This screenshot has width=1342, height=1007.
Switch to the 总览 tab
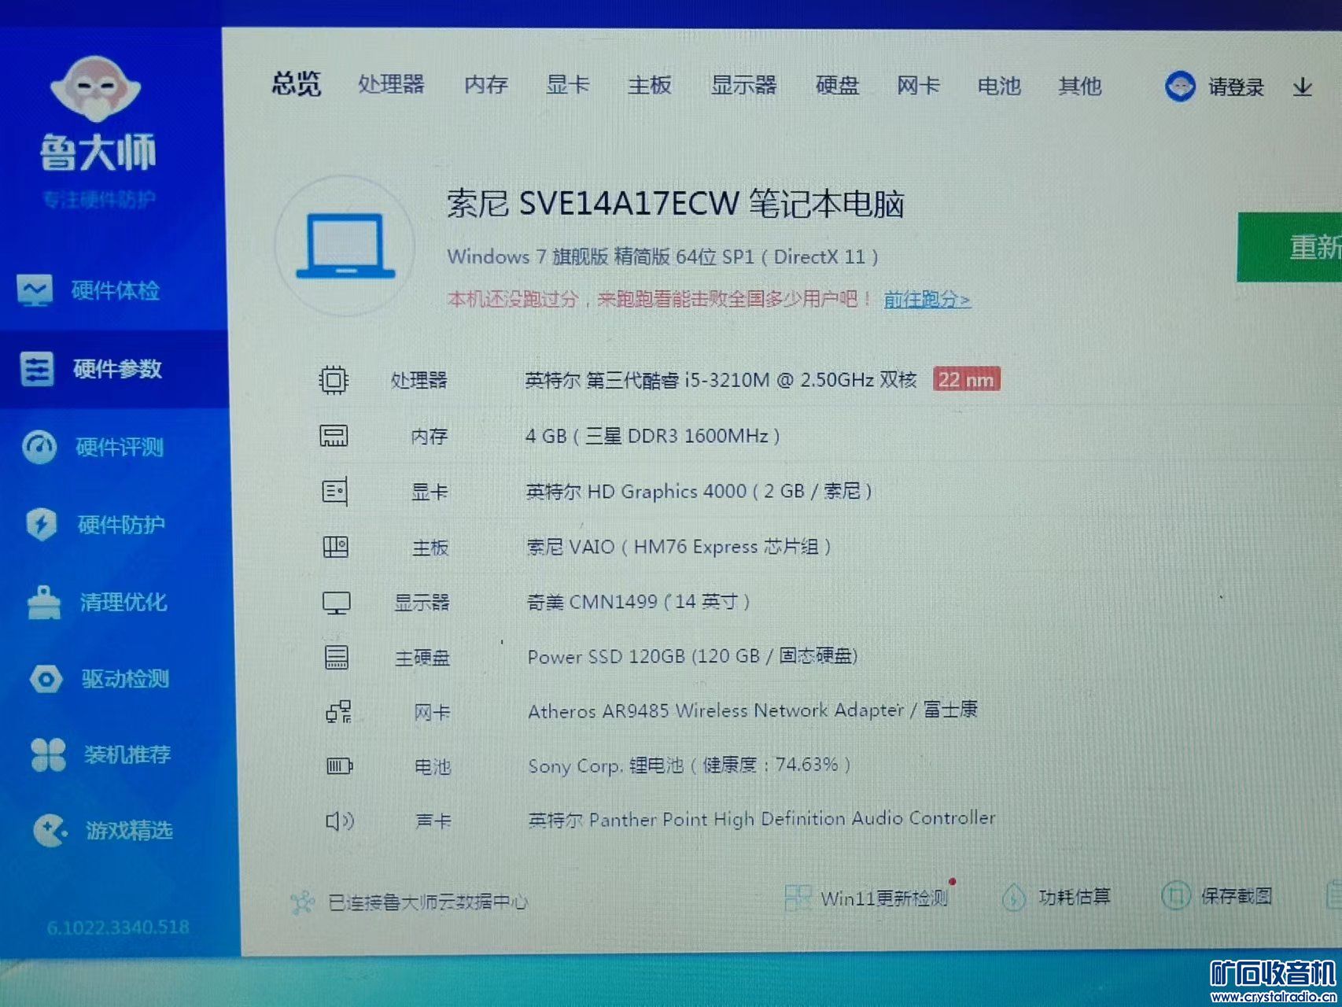(297, 83)
